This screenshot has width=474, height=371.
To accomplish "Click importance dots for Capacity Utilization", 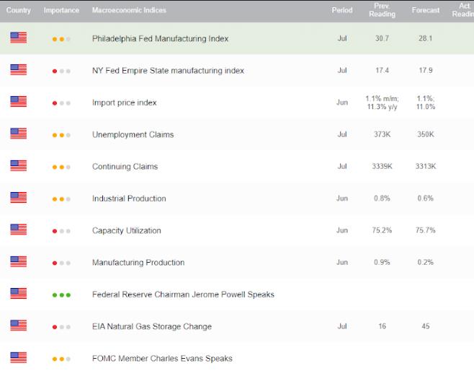I will click(61, 231).
